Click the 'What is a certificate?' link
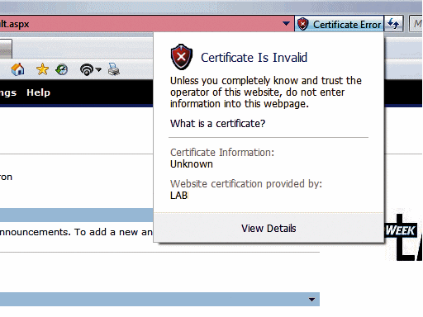Image resolution: width=423 pixels, height=317 pixels. pos(217,124)
